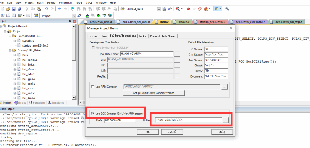Click the Undo toolbar icon
The height and width of the screenshot is (148, 310).
[x=46, y=9]
